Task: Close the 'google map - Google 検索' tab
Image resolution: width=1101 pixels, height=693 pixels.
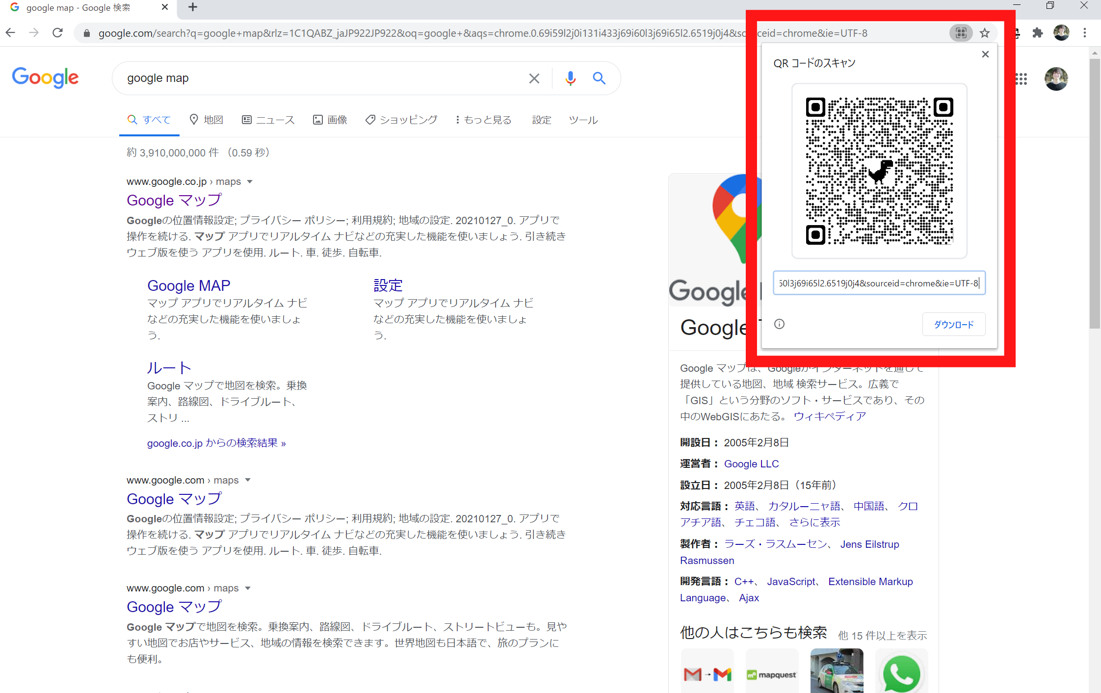Action: coord(165,7)
